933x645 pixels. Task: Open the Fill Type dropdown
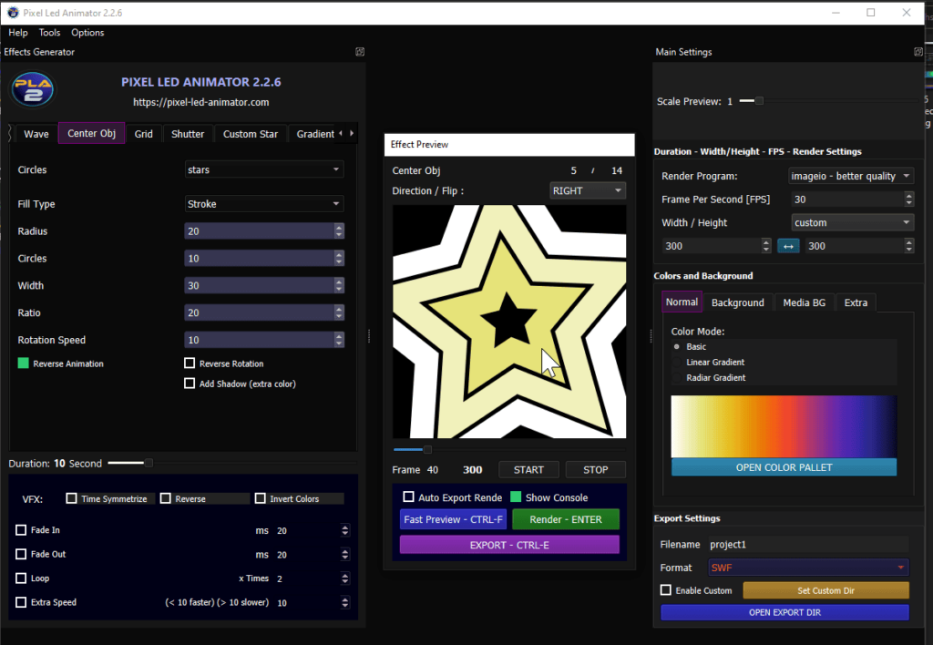(263, 203)
